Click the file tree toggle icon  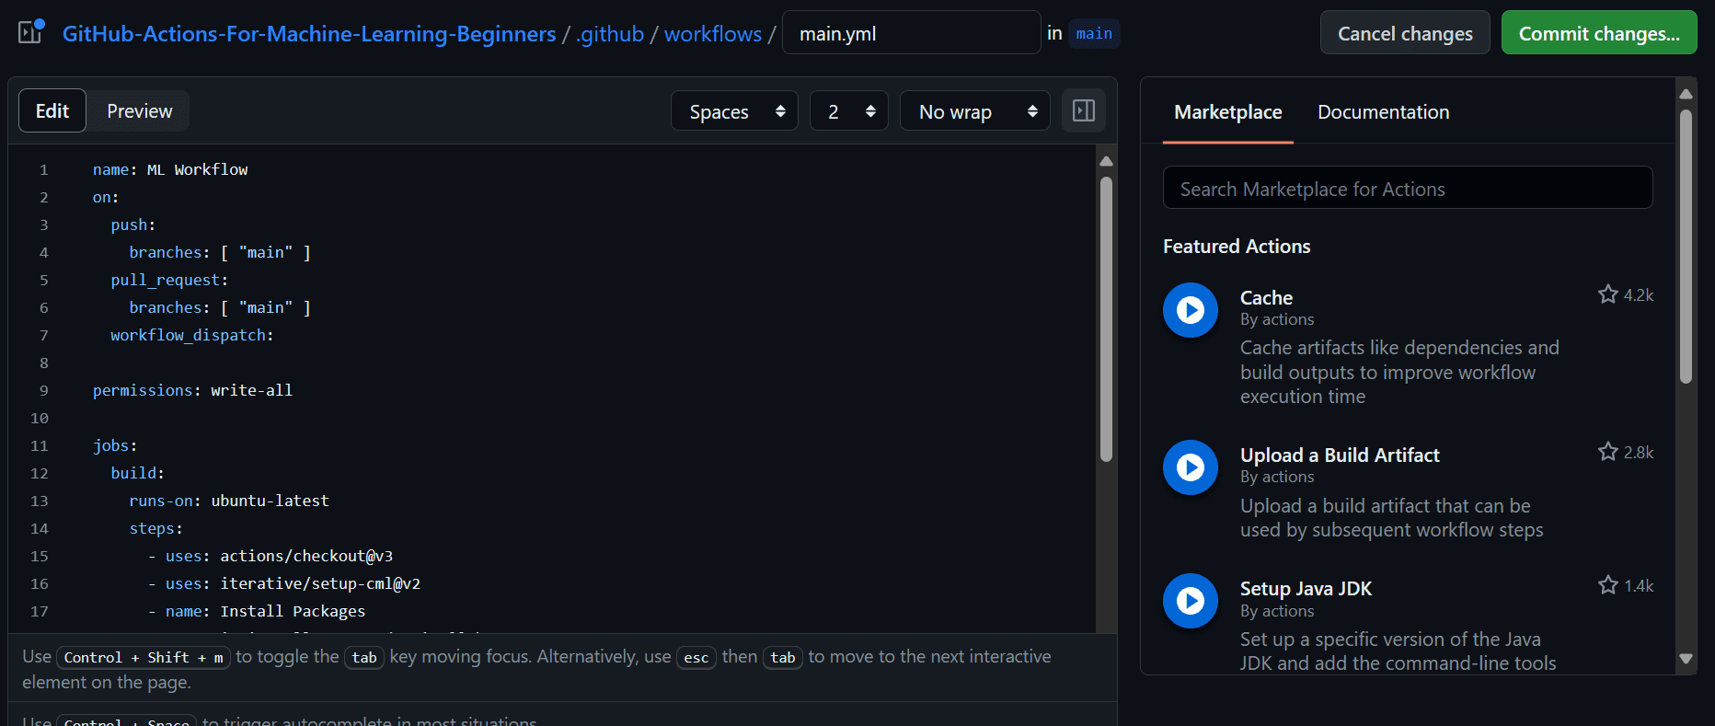tap(31, 32)
